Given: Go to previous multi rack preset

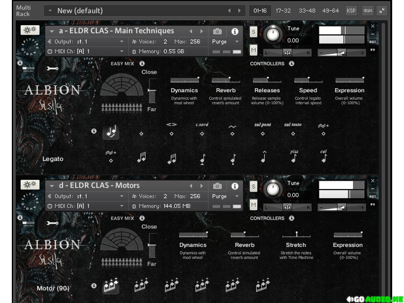Looking at the screenshot, I should point(229,11).
